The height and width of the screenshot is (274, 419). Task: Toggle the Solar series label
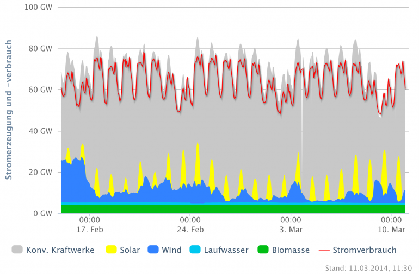130,250
